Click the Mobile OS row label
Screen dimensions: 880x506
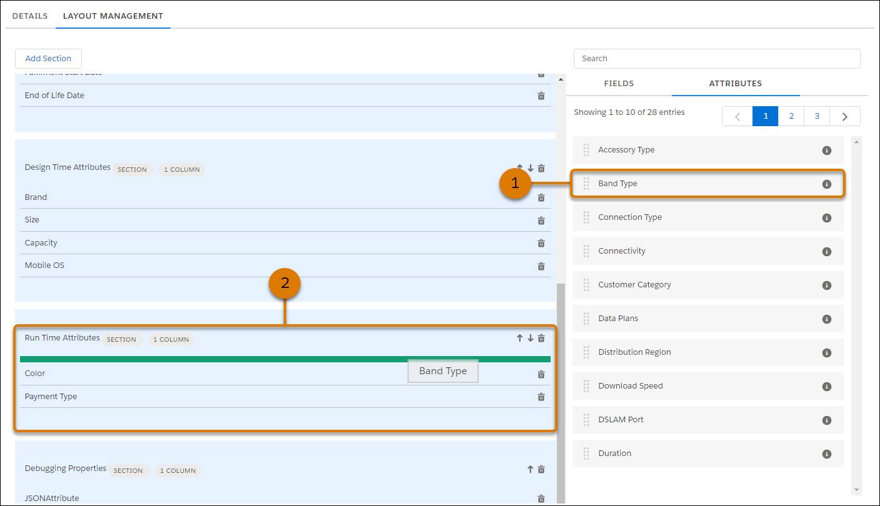point(44,265)
